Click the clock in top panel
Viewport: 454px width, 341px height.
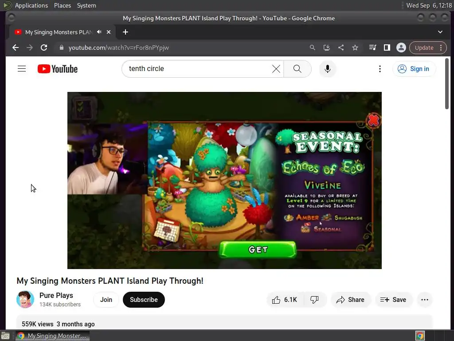pos(429,5)
